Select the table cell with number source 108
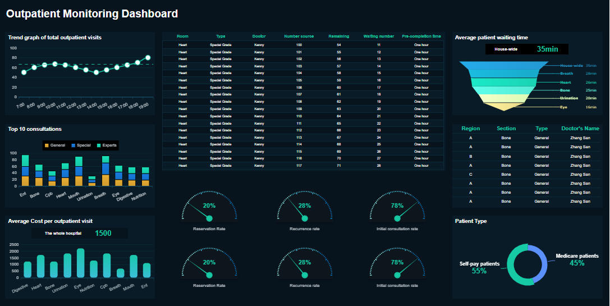Screen dimensions: 610x306 point(299,102)
